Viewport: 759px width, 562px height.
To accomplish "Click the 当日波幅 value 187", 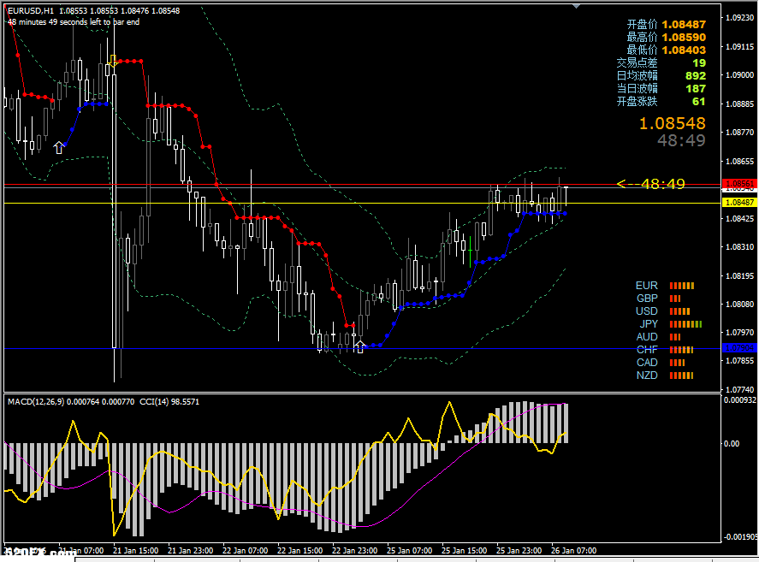I will [x=696, y=89].
